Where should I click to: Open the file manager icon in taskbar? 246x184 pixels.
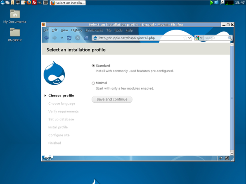click(x=12, y=2)
